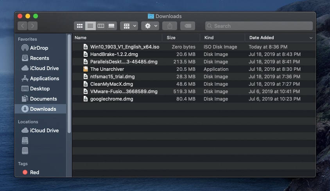This screenshot has height=191, width=330.
Task: Sort files by Name column
Action: click(x=81, y=38)
